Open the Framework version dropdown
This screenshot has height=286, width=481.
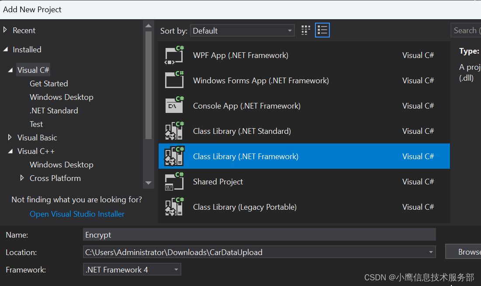pyautogui.click(x=176, y=269)
